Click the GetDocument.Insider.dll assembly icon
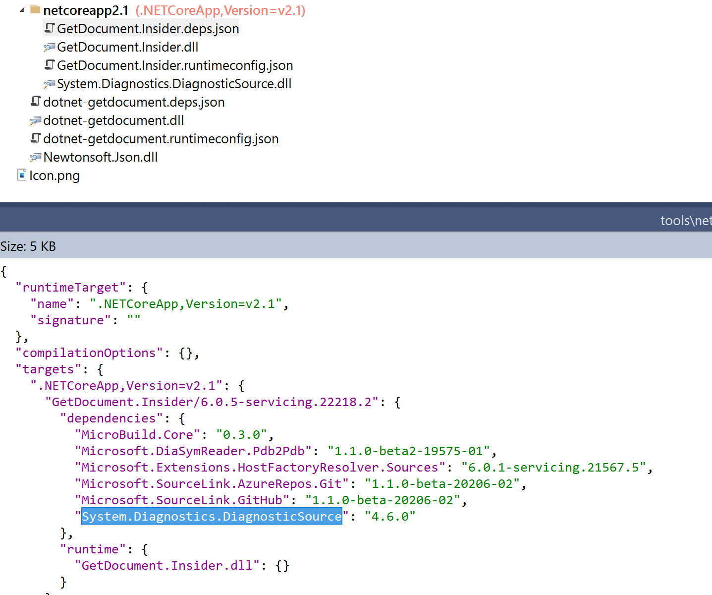The image size is (712, 595). point(49,47)
